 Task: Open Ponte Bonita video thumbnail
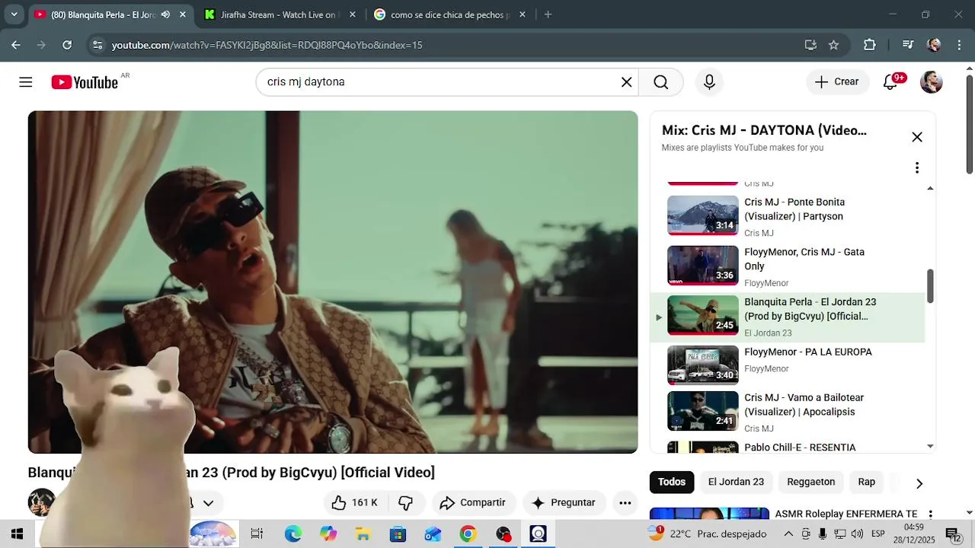[x=703, y=215]
